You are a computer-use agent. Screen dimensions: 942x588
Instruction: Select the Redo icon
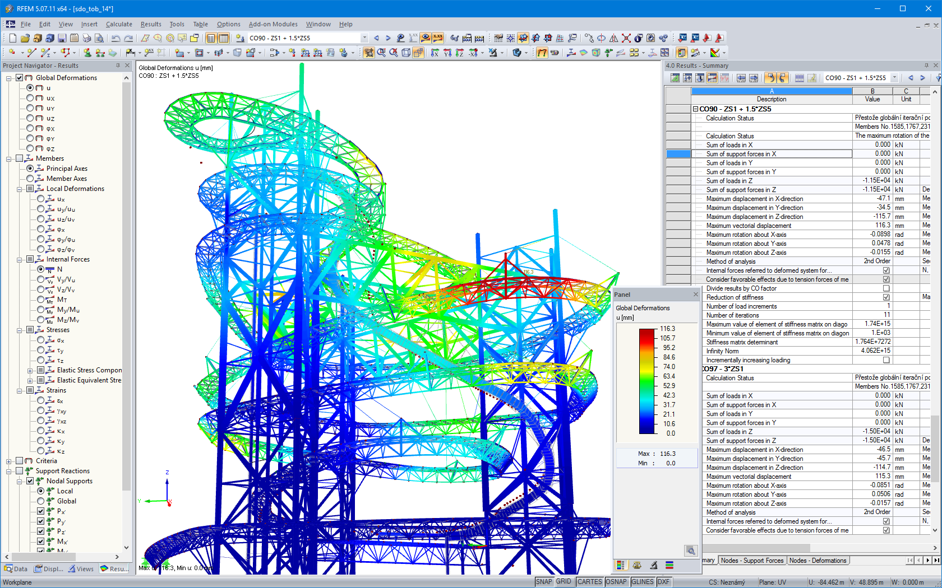click(x=128, y=38)
